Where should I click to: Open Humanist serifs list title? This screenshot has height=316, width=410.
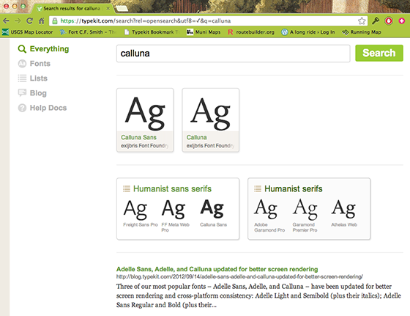[x=294, y=188]
